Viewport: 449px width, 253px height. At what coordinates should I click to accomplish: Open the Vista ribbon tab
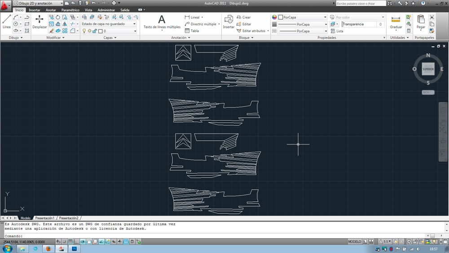click(x=88, y=10)
